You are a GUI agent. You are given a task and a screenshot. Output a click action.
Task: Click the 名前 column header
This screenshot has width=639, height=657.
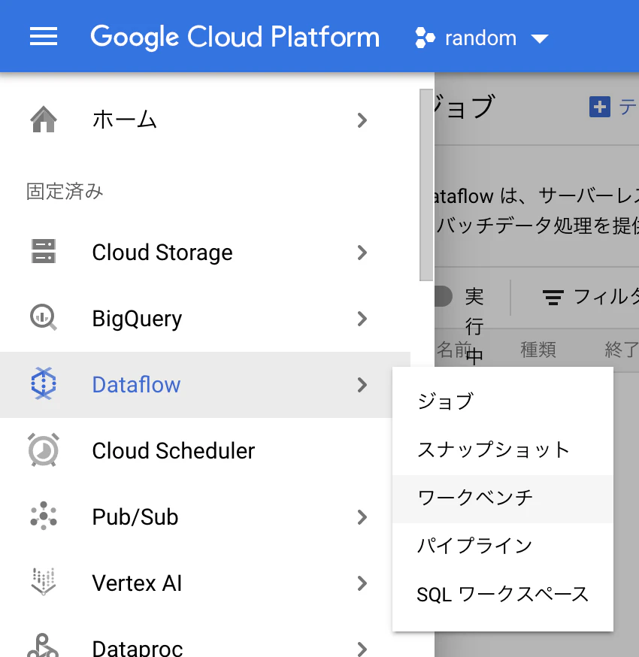(x=454, y=350)
